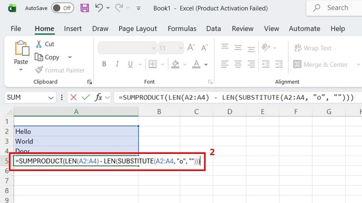This screenshot has height=203, width=362.
Task: Align text left
Action: coord(224,64)
